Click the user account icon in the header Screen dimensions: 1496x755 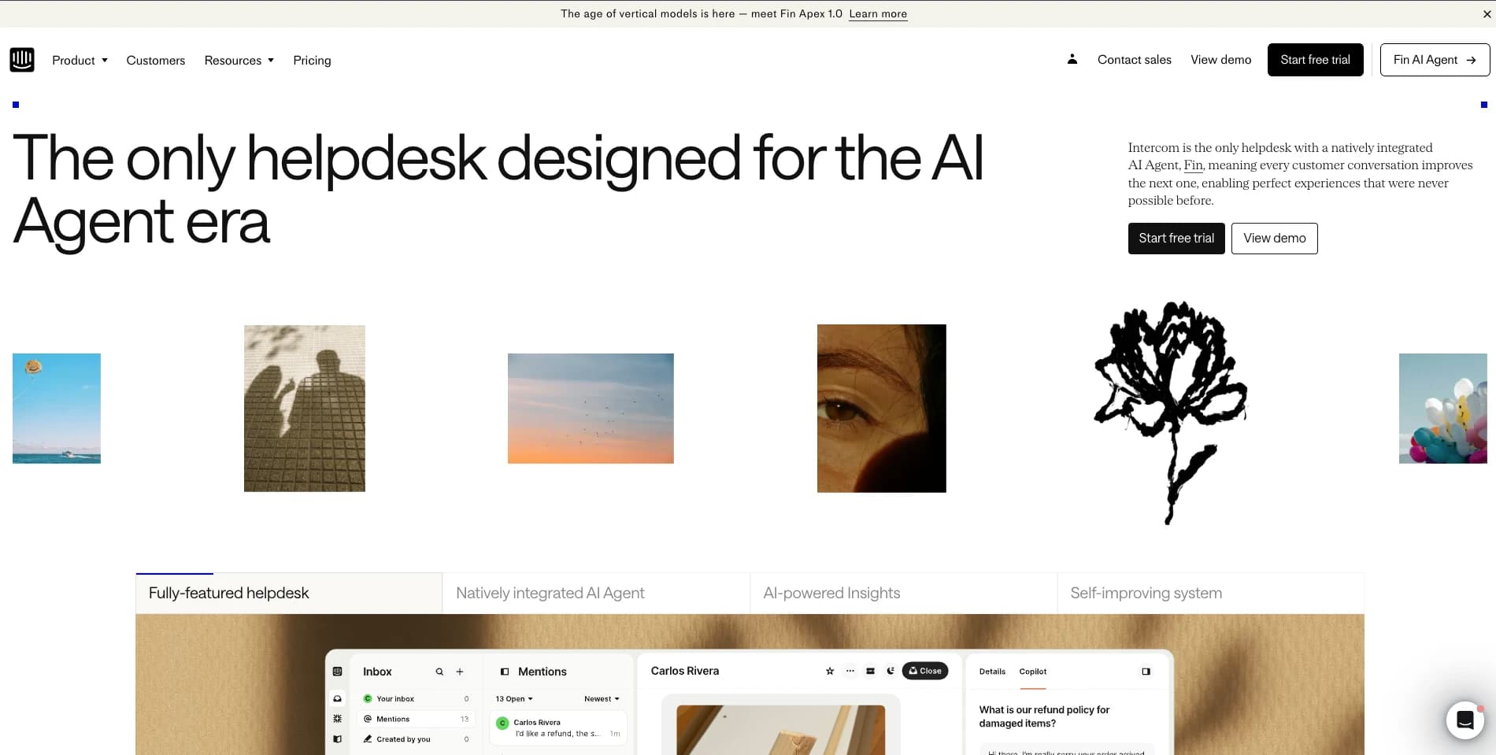(x=1072, y=59)
